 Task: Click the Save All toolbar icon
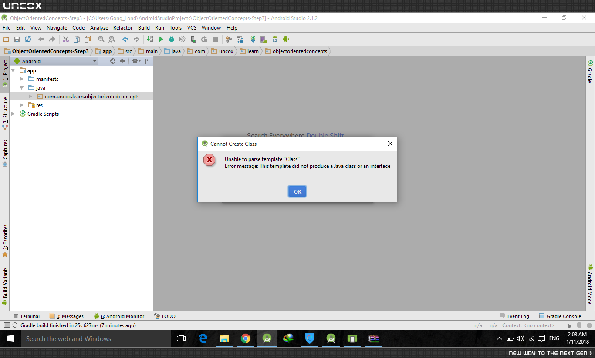(x=17, y=39)
